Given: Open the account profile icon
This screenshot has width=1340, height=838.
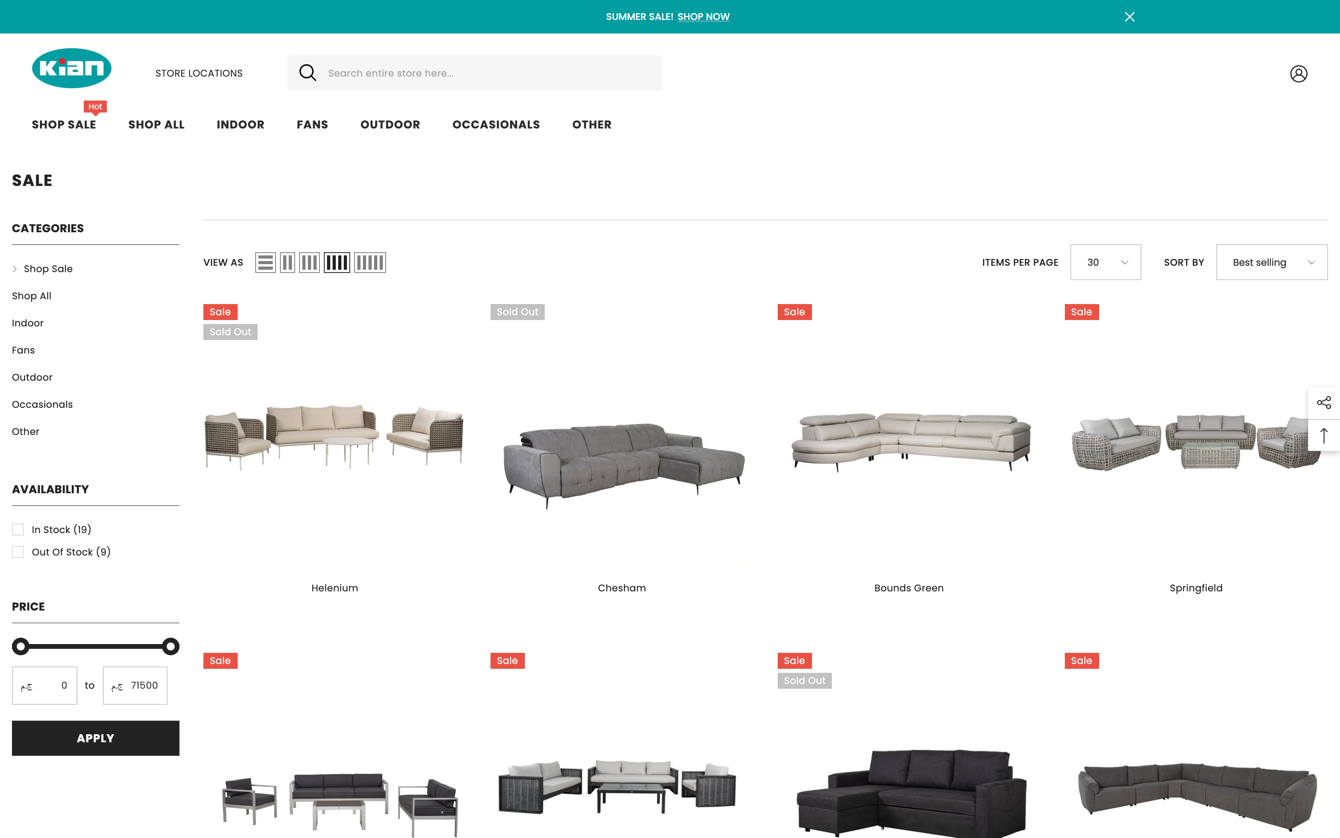Looking at the screenshot, I should [1299, 73].
